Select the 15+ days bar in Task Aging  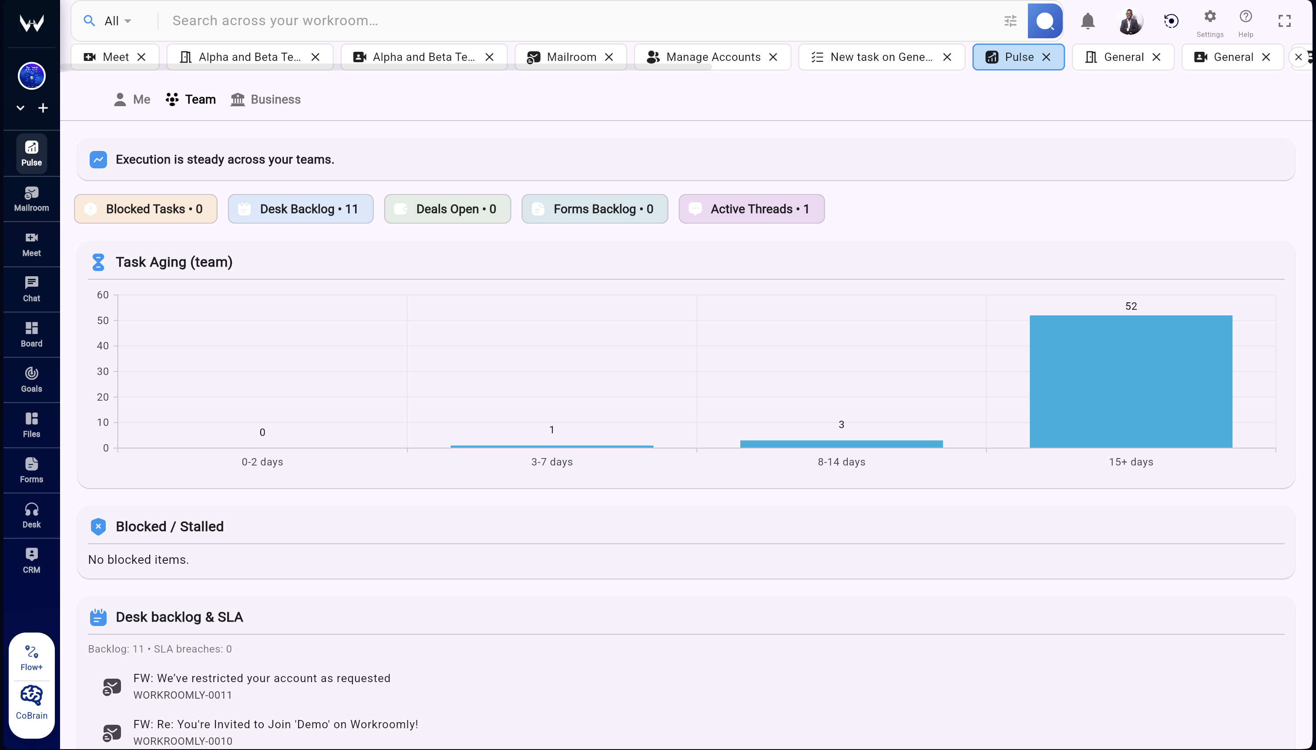[1131, 381]
